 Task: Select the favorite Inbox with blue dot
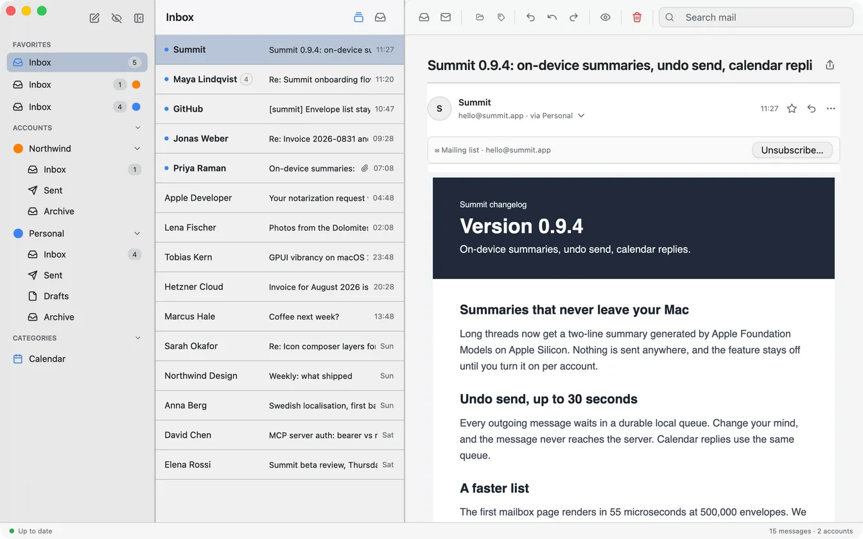click(x=77, y=107)
